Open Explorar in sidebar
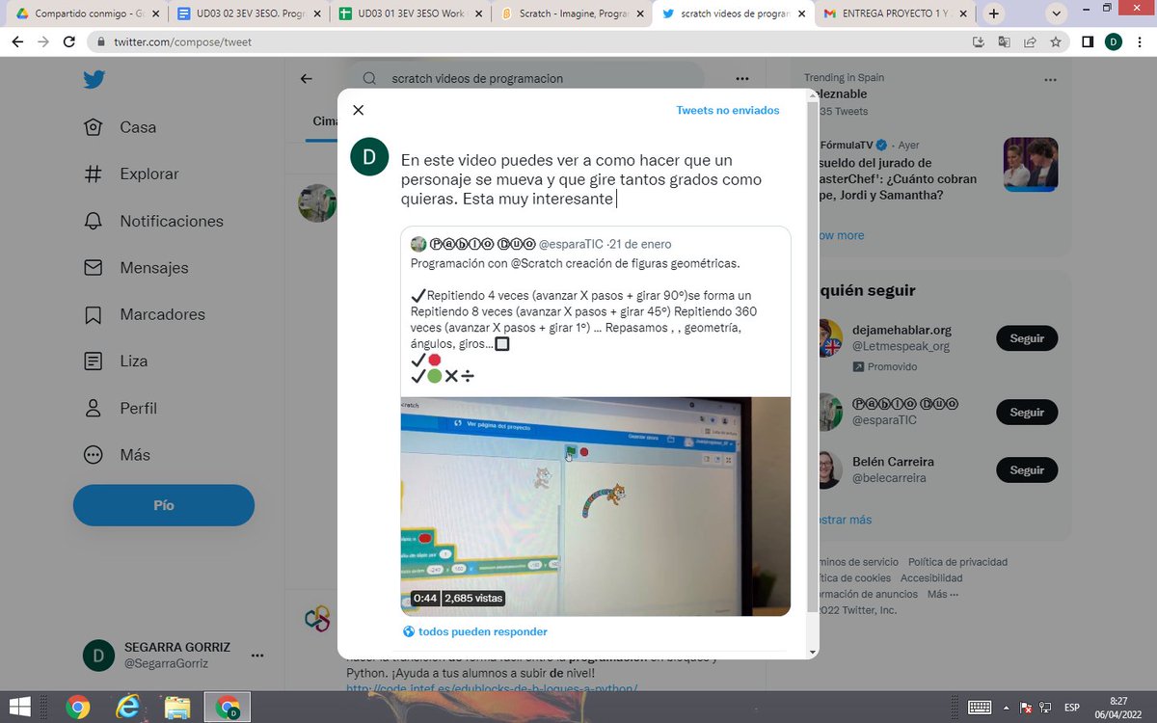The image size is (1157, 723). (131, 174)
